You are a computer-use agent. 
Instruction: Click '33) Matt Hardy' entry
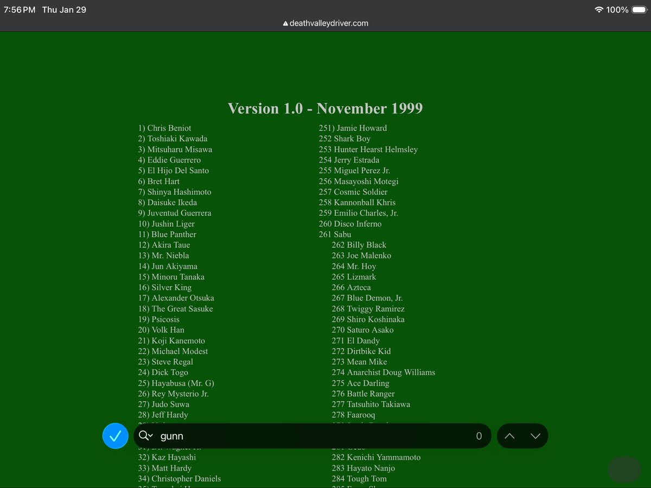pos(164,468)
